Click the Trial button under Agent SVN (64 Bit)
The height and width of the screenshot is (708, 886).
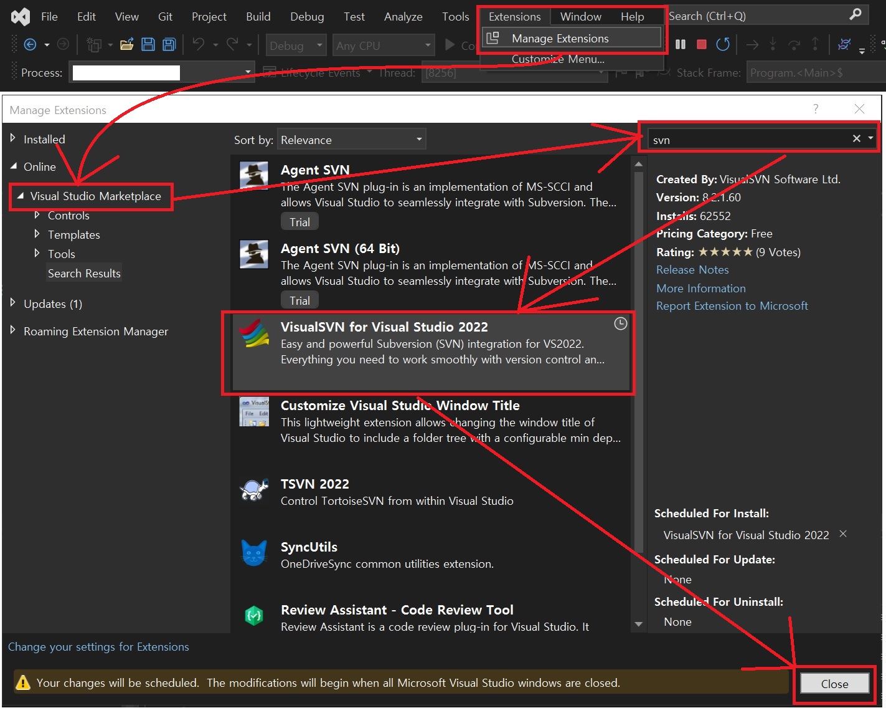[x=299, y=300]
